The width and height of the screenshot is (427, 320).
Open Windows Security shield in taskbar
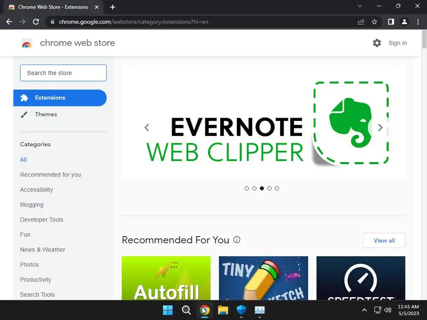coord(241,310)
